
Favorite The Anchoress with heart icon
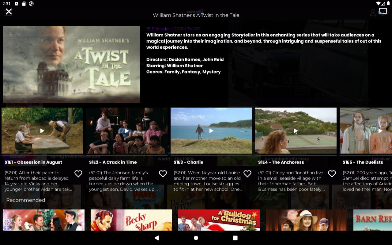332,174
